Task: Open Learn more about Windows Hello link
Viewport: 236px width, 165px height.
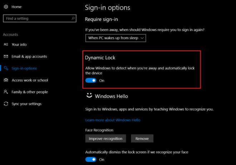Action: (x=113, y=120)
